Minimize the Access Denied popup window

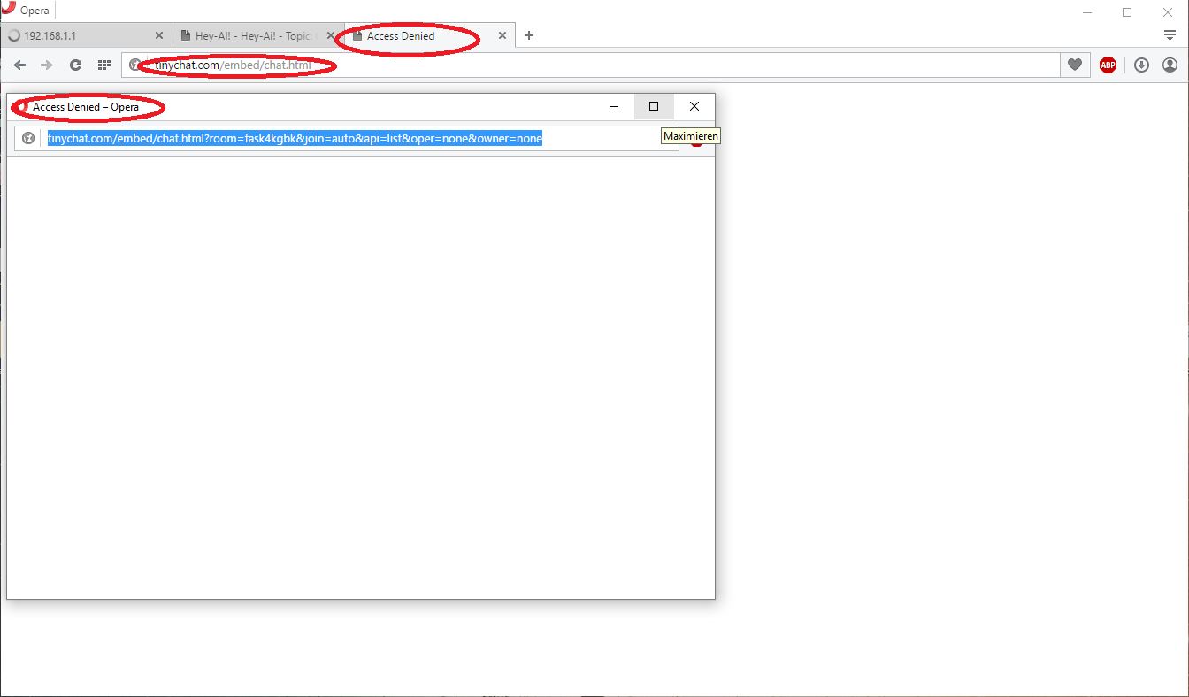tap(613, 106)
